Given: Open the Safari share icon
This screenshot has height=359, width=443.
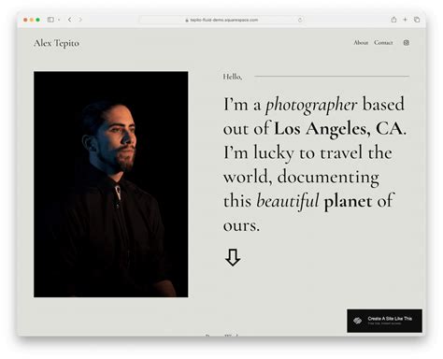Looking at the screenshot, I should [x=393, y=20].
